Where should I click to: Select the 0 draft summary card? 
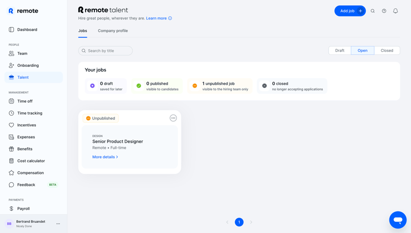pyautogui.click(x=106, y=86)
